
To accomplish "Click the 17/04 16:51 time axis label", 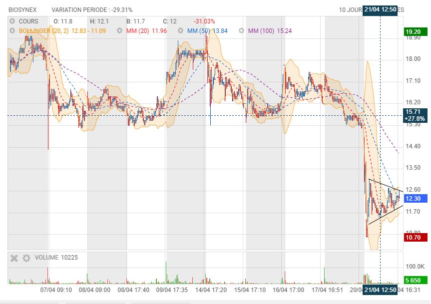I will (x=327, y=290).
